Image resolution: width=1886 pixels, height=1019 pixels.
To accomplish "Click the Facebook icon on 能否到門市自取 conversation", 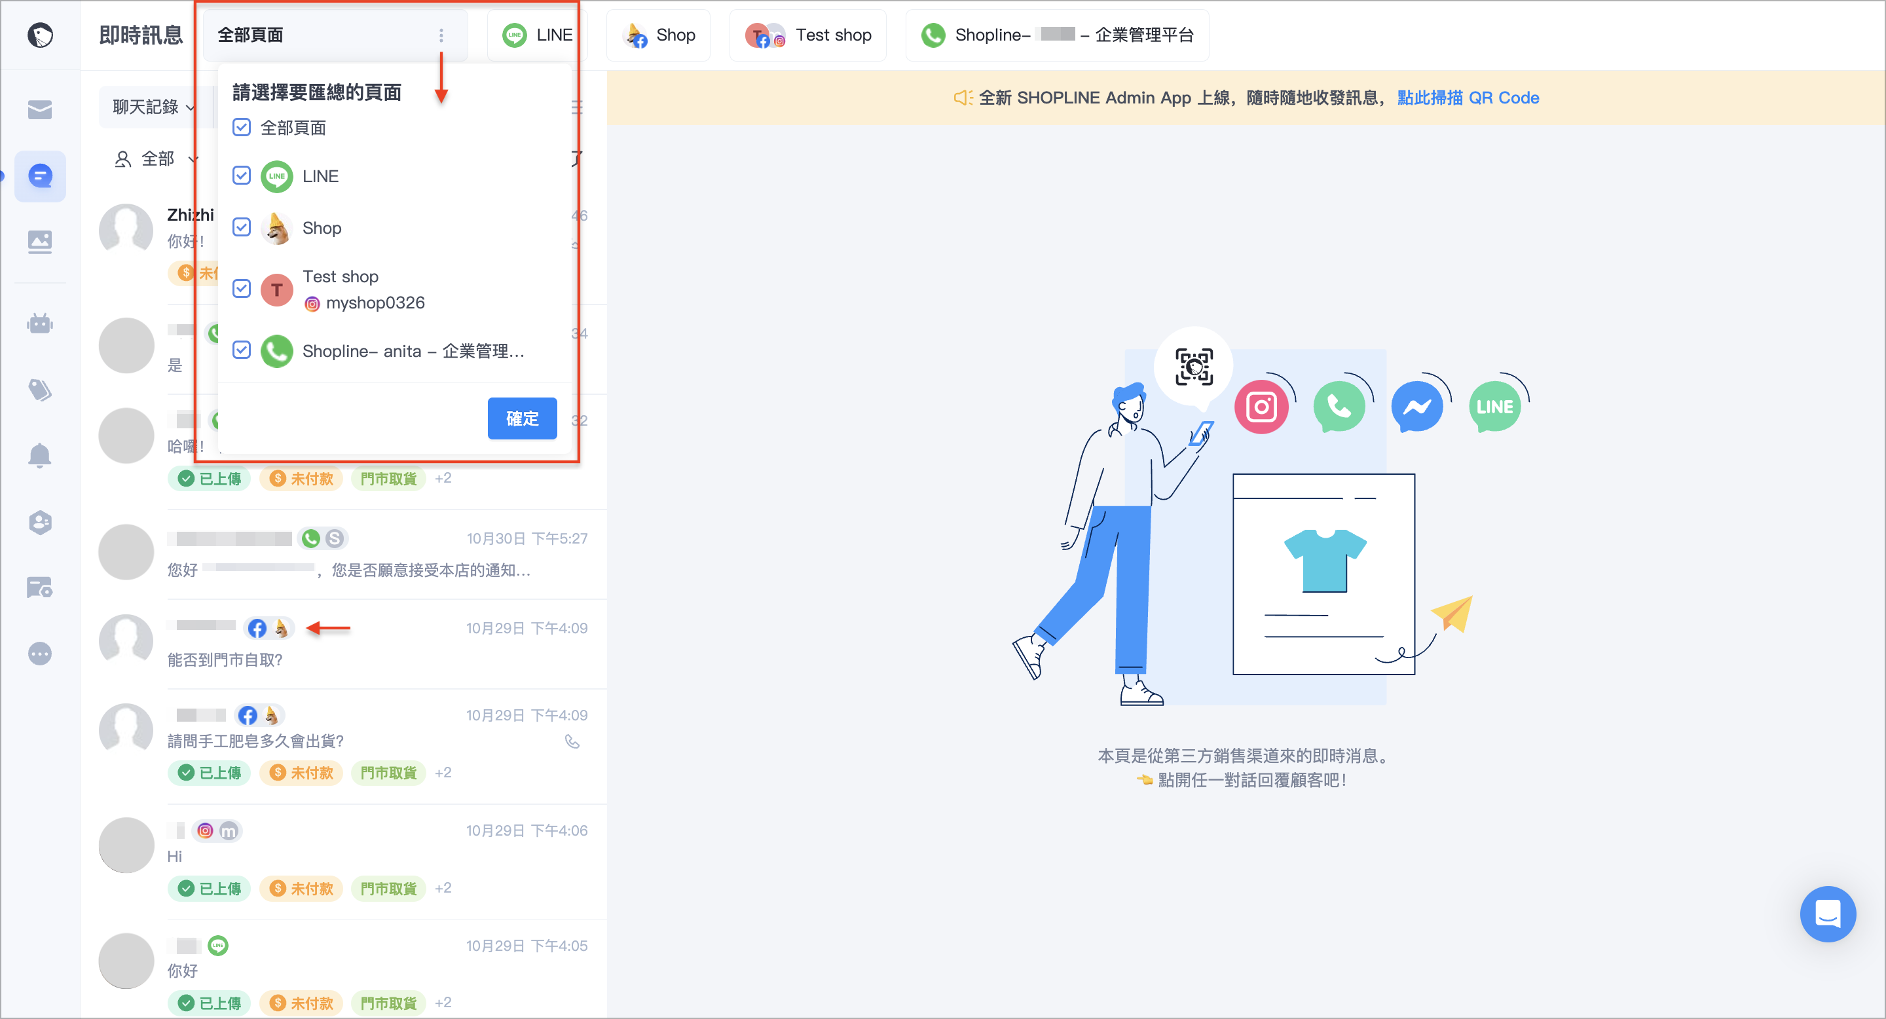I will pyautogui.click(x=257, y=628).
